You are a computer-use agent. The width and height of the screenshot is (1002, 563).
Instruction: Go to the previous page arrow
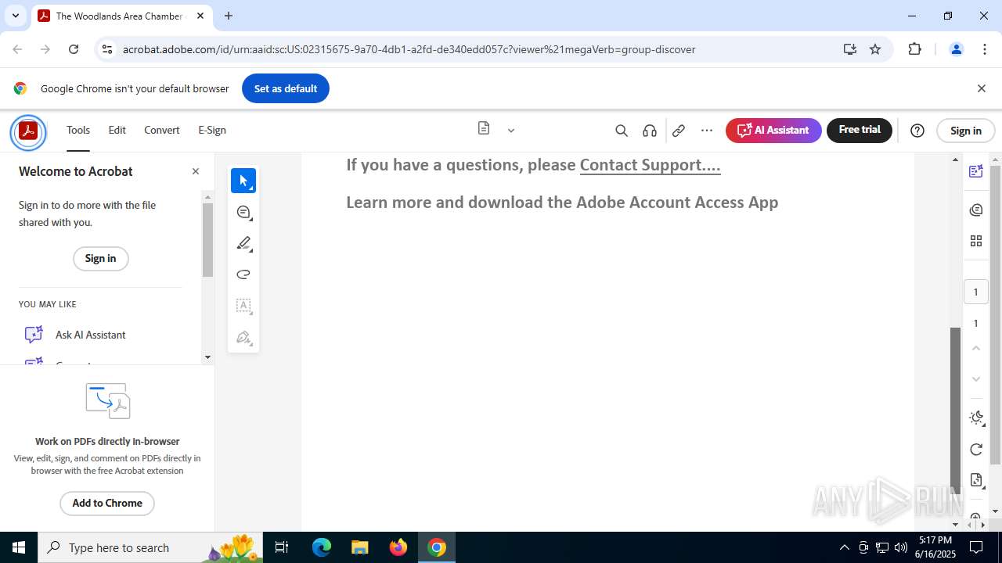click(976, 348)
